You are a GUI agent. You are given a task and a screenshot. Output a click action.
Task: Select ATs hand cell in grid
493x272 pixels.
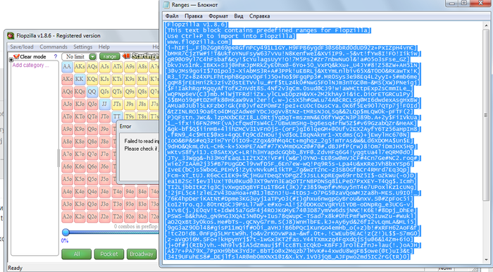pos(117,67)
